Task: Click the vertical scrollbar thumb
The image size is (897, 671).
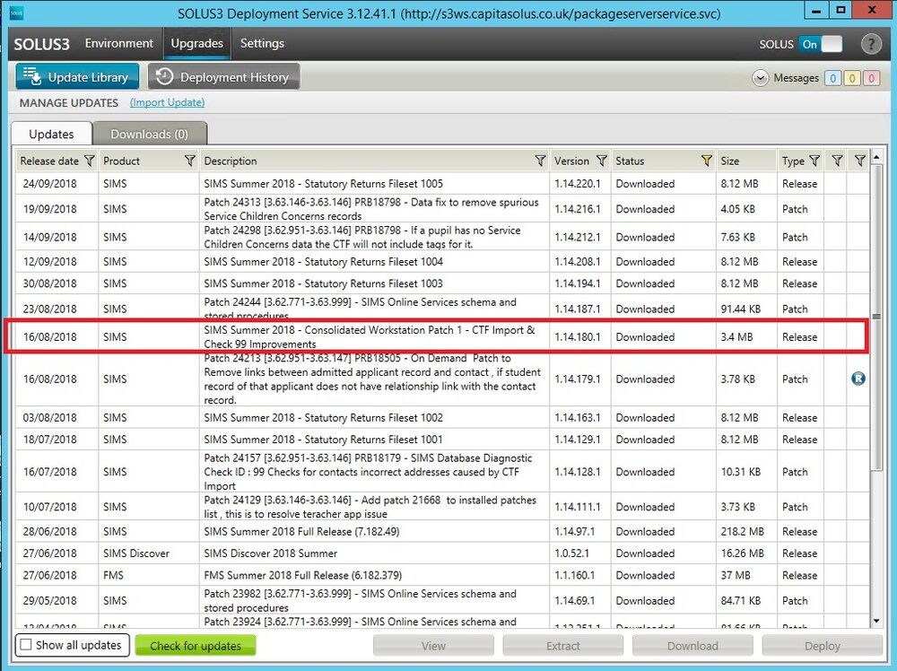Action: (x=876, y=317)
